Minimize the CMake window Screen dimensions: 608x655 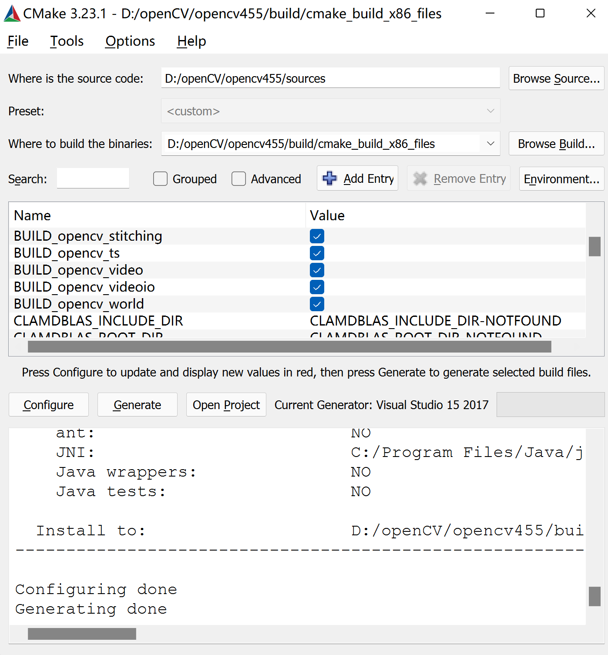tap(490, 13)
